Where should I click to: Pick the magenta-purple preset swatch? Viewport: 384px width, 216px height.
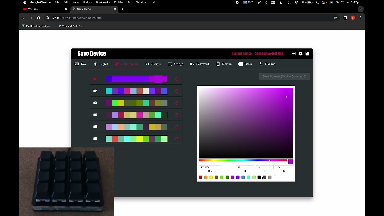tap(232, 177)
